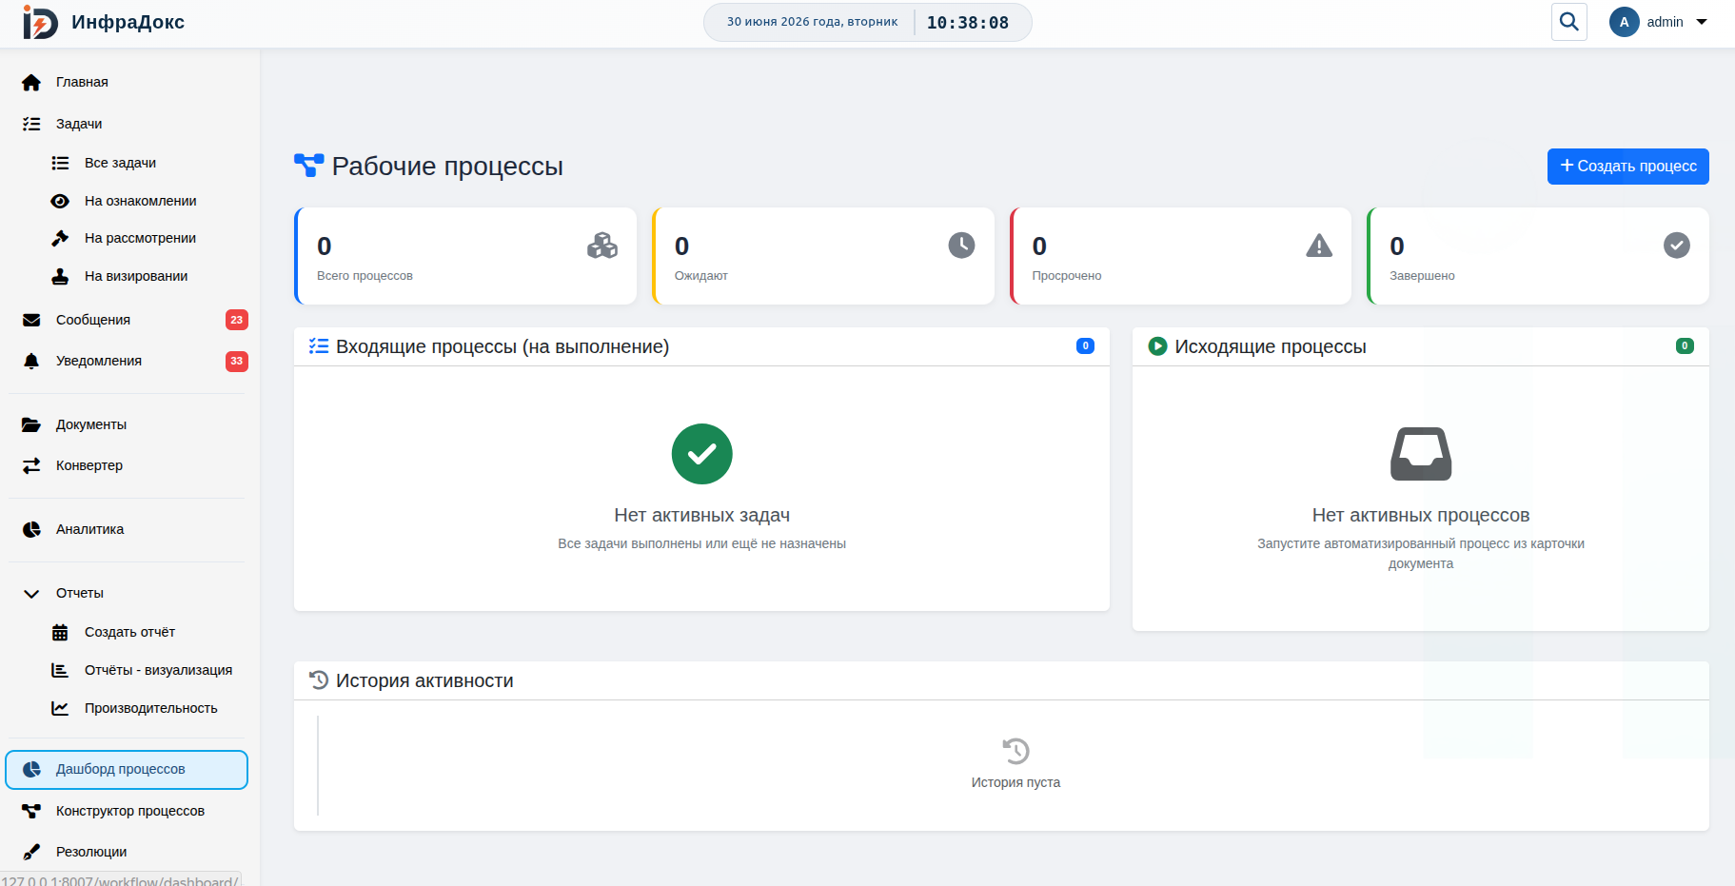Click the Аналитика pie chart icon

pos(31,529)
